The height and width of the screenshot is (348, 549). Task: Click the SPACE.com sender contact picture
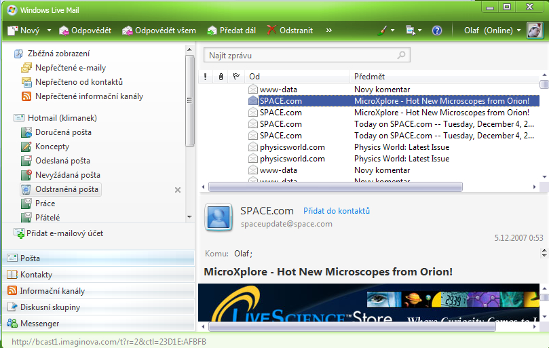point(219,217)
